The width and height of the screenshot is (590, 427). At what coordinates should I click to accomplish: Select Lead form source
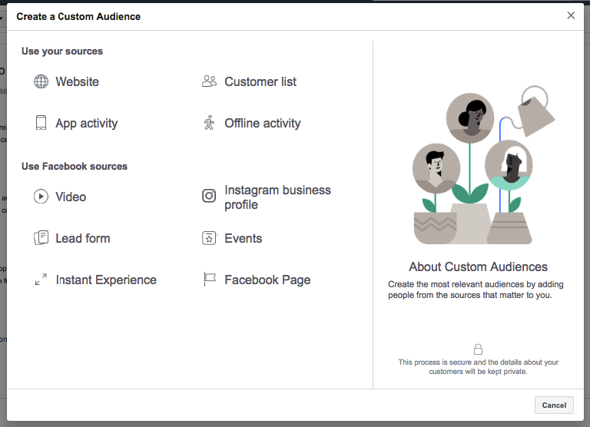83,238
